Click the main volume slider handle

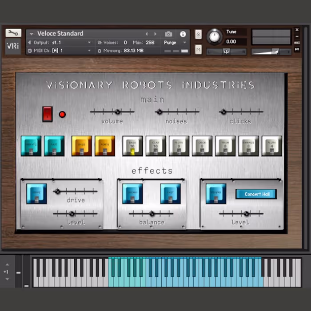[118, 112]
